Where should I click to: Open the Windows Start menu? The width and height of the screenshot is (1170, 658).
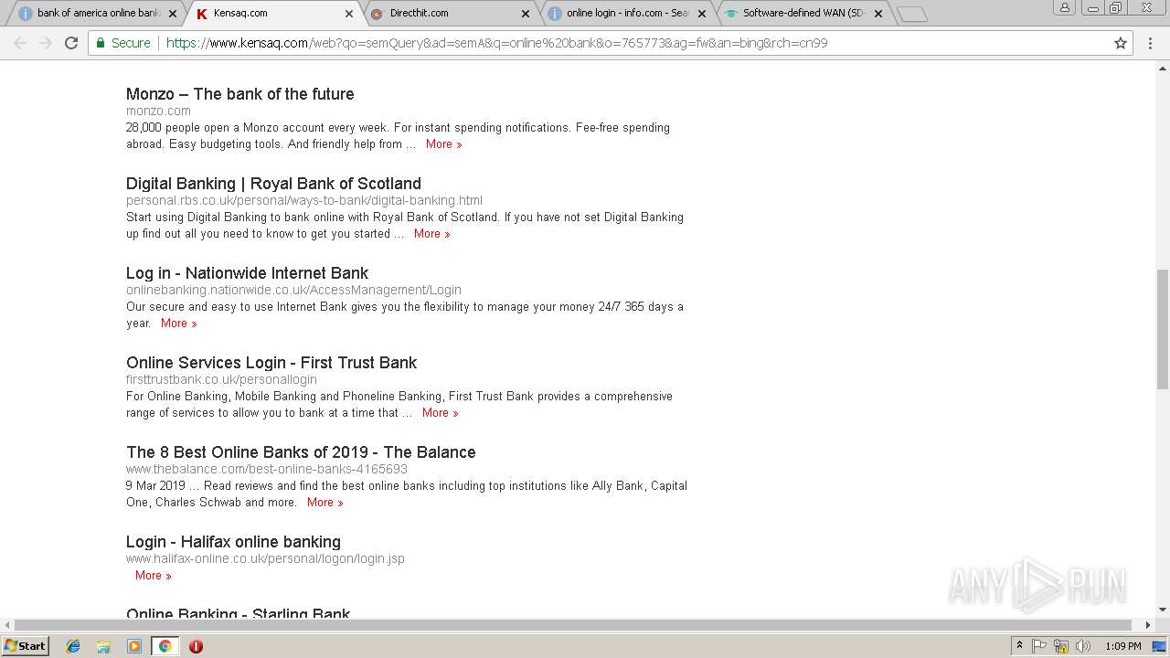(x=26, y=646)
